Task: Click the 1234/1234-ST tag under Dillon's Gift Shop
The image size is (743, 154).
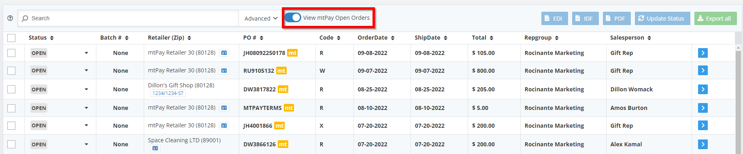Action: (168, 93)
